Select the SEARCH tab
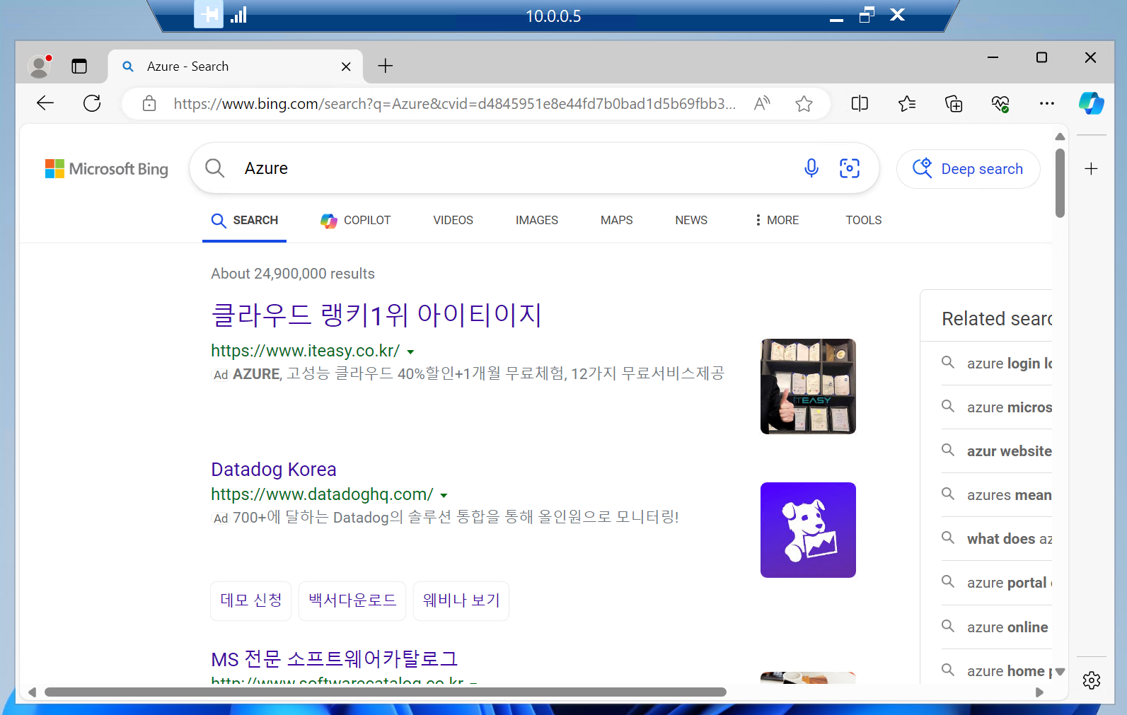The width and height of the screenshot is (1127, 715). [245, 221]
